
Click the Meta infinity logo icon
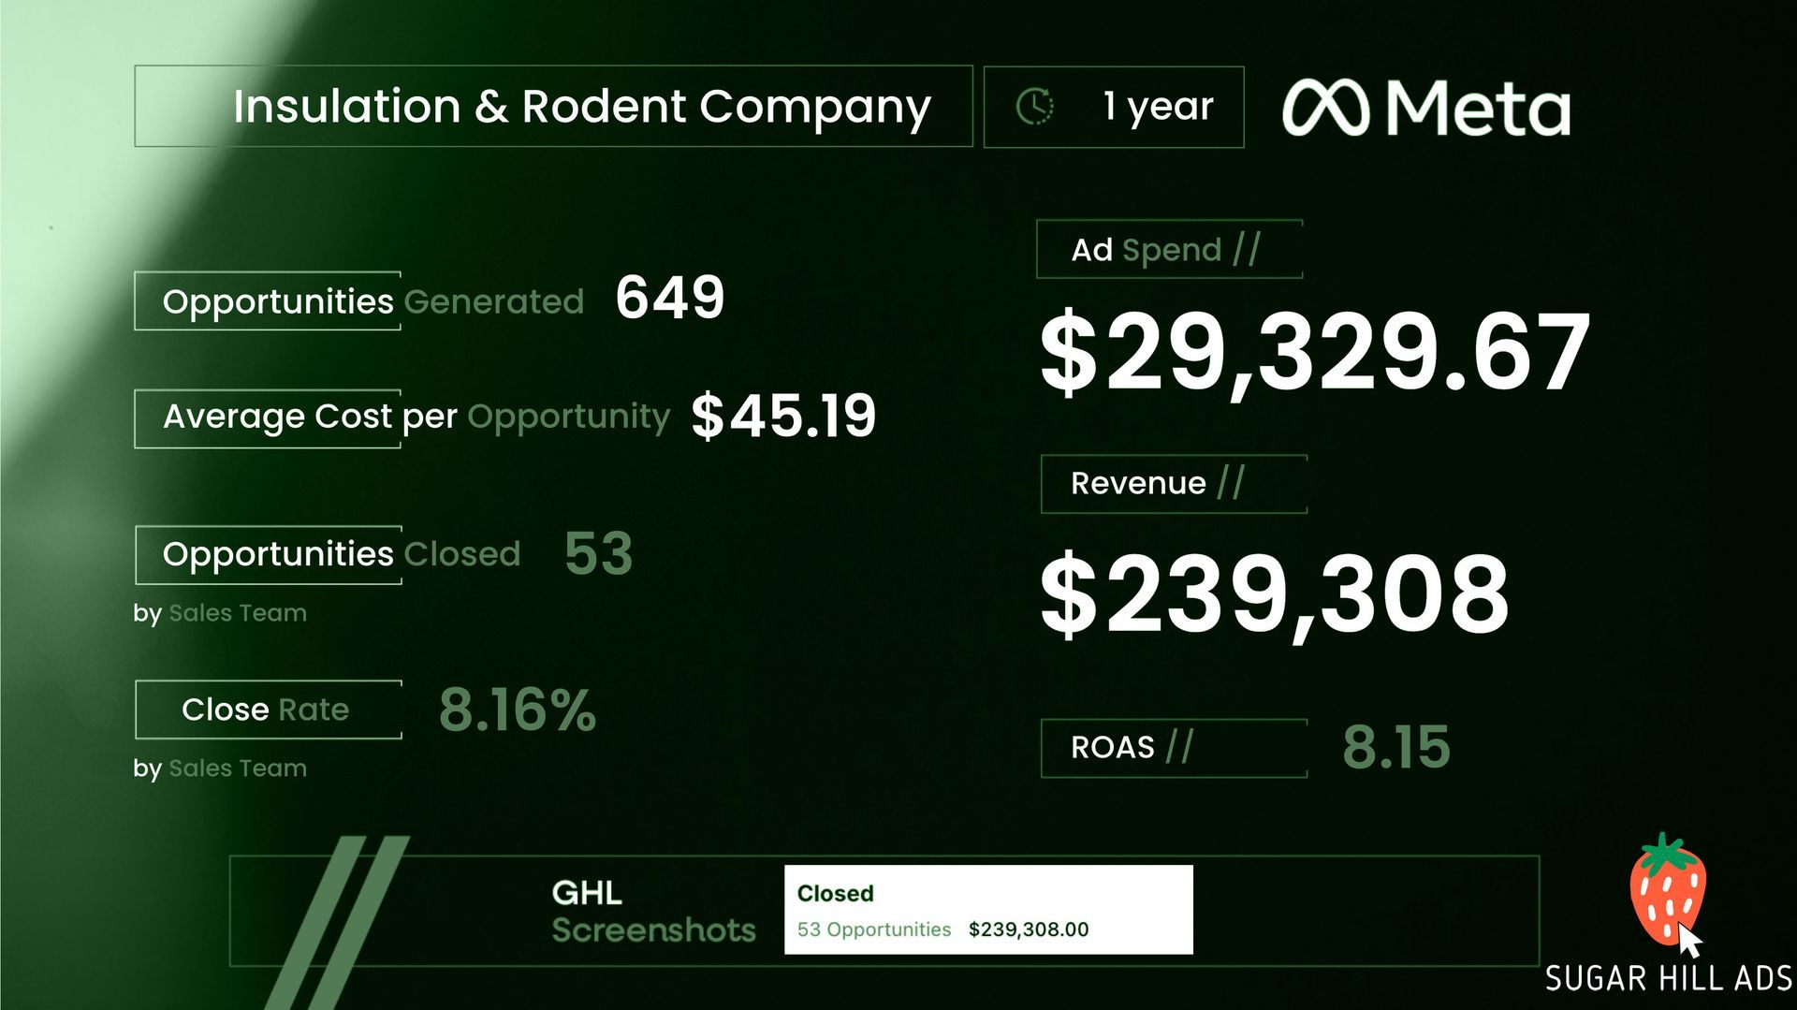[x=1325, y=108]
